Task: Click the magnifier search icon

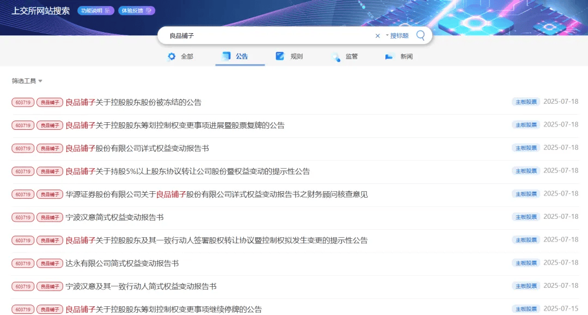Action: (420, 35)
